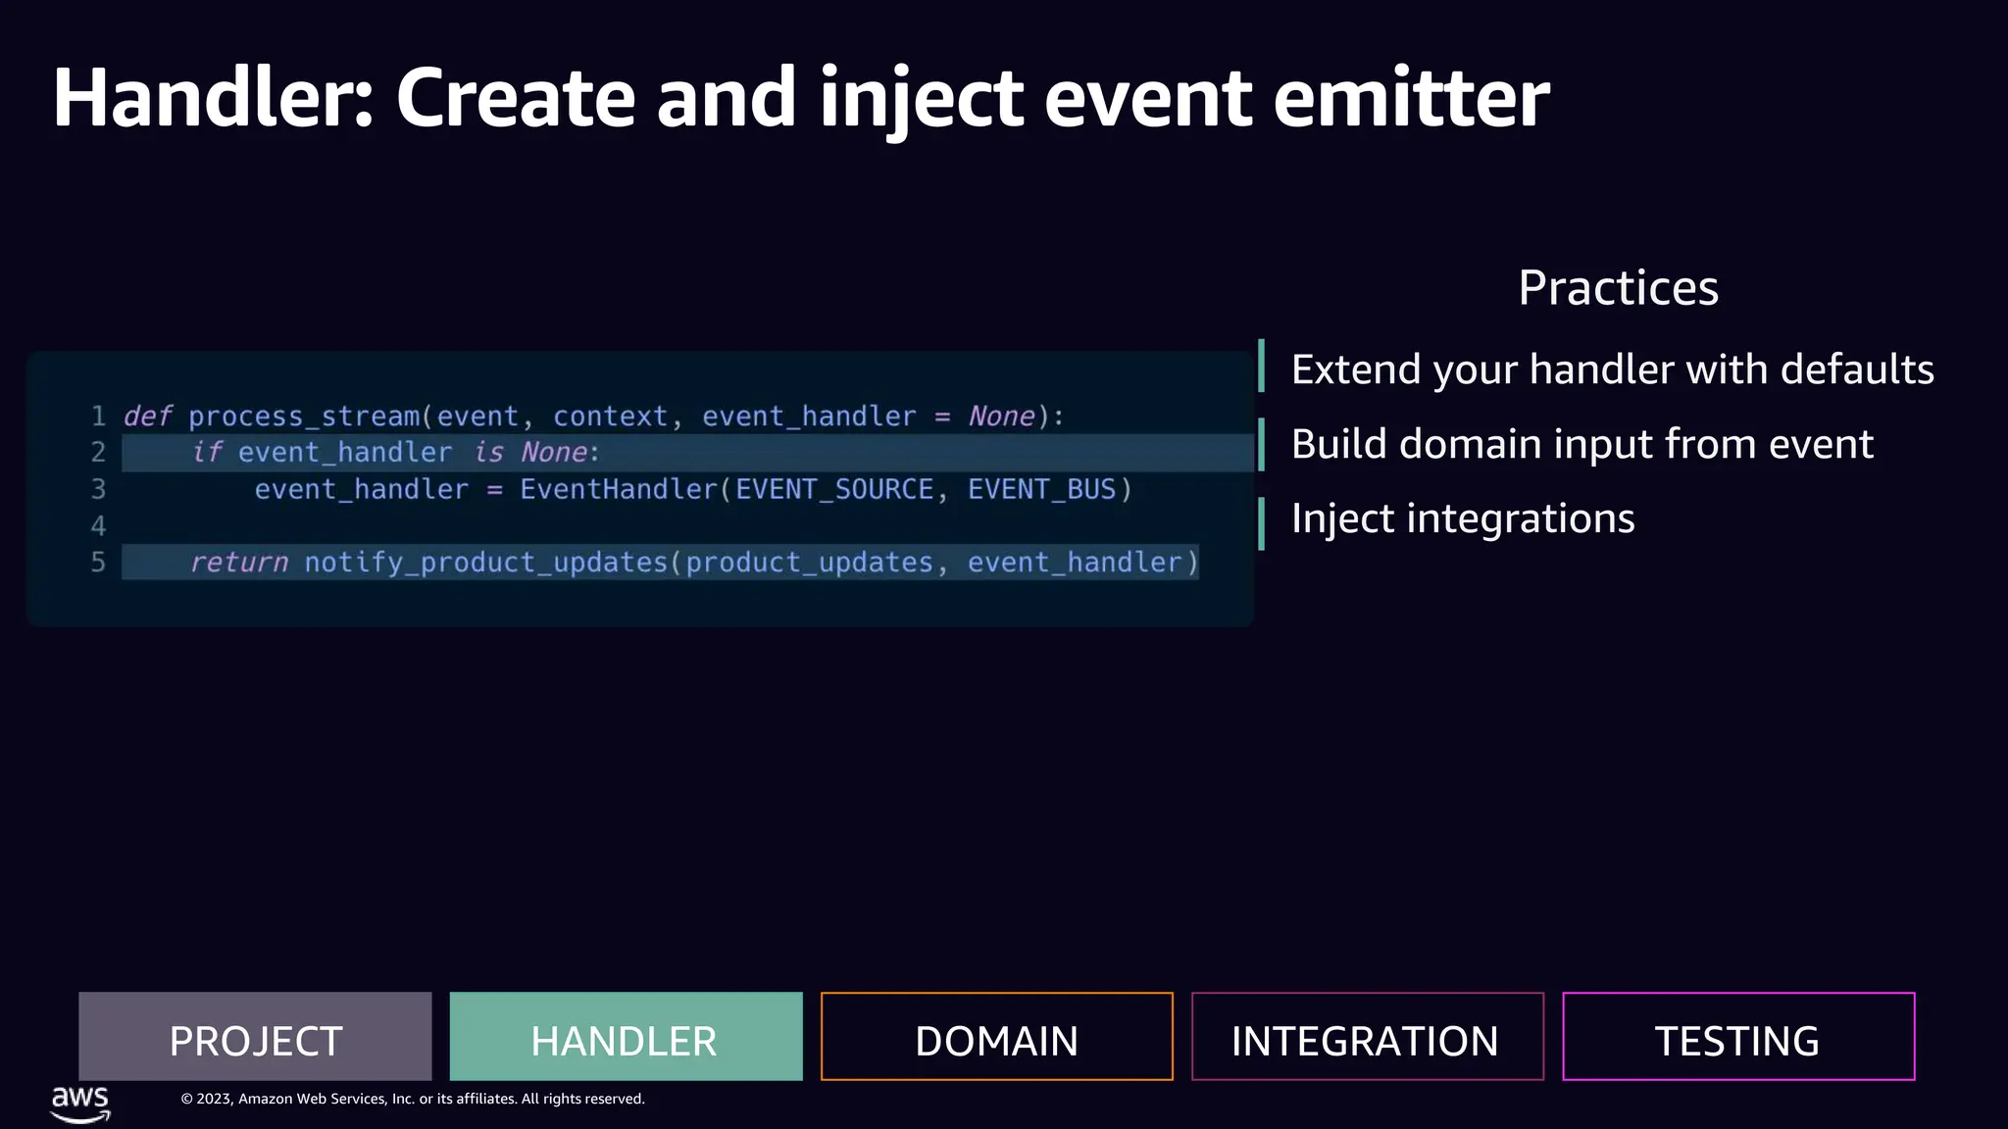This screenshot has height=1129, width=2008.
Task: Click the slide title 'Handler: Create and inject event emitter'
Action: click(800, 98)
